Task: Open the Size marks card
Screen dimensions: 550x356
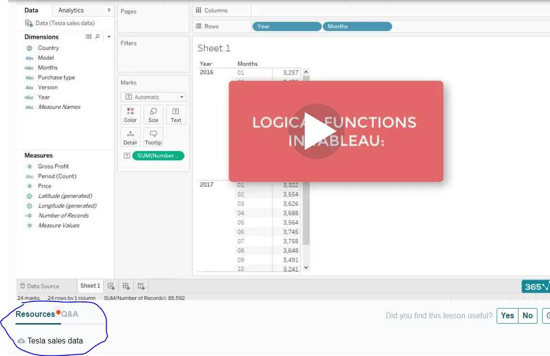Action: pos(153,115)
